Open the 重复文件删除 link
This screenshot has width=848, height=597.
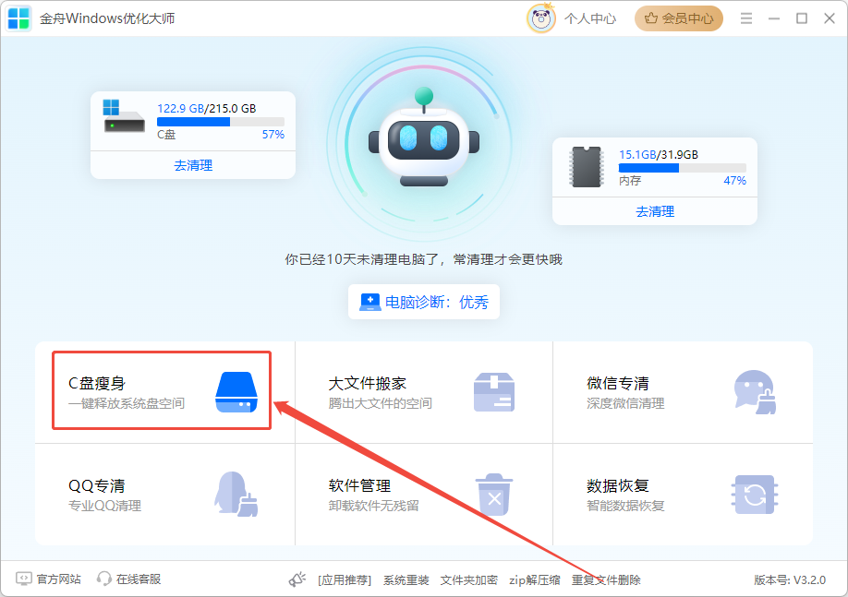coord(606,579)
